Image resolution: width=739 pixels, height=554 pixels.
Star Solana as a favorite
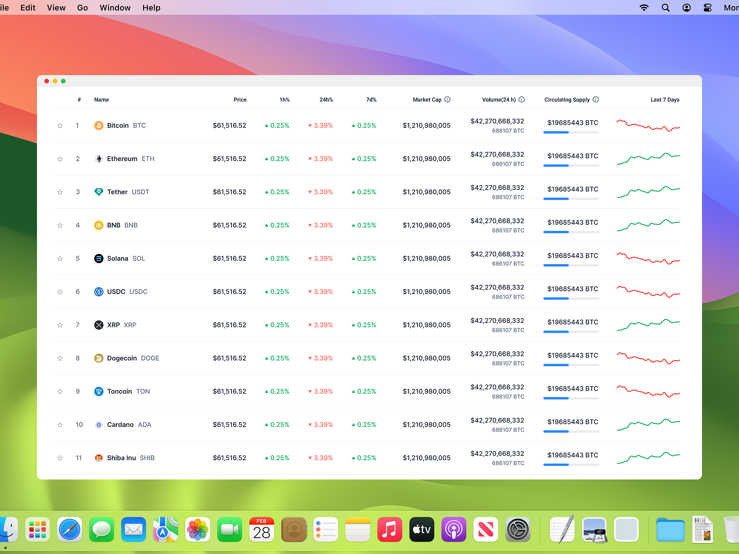[60, 259]
